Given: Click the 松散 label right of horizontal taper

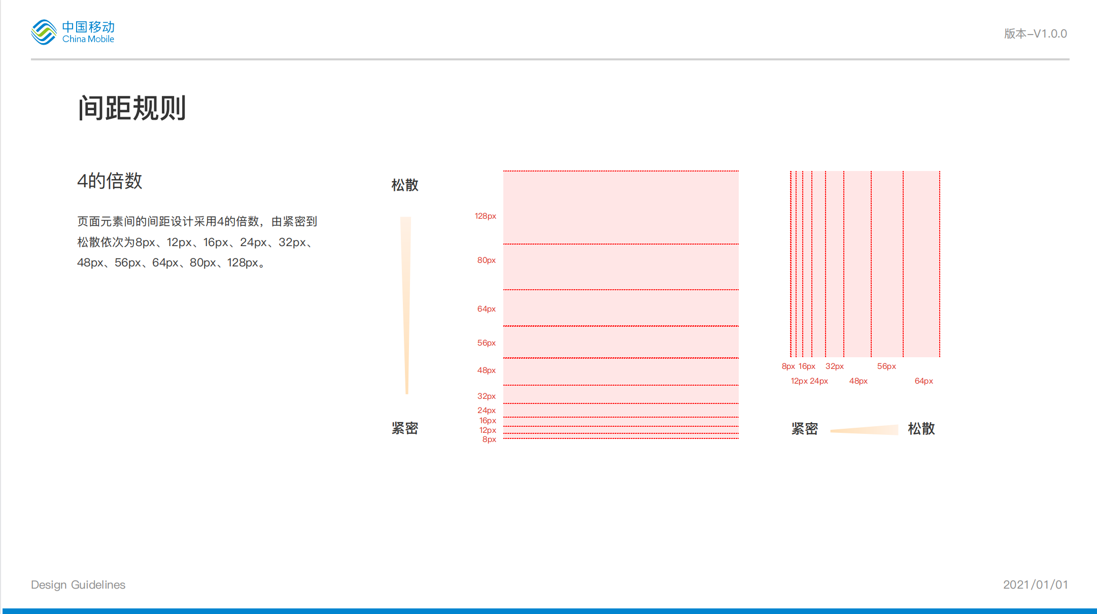Looking at the screenshot, I should click(x=921, y=429).
